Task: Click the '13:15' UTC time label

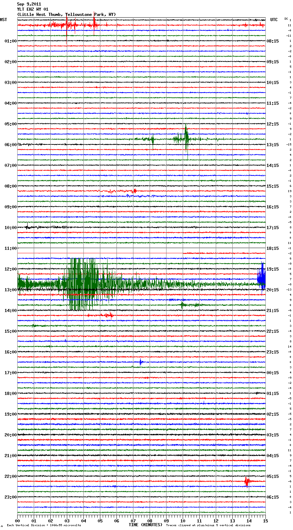Action: tap(273, 145)
